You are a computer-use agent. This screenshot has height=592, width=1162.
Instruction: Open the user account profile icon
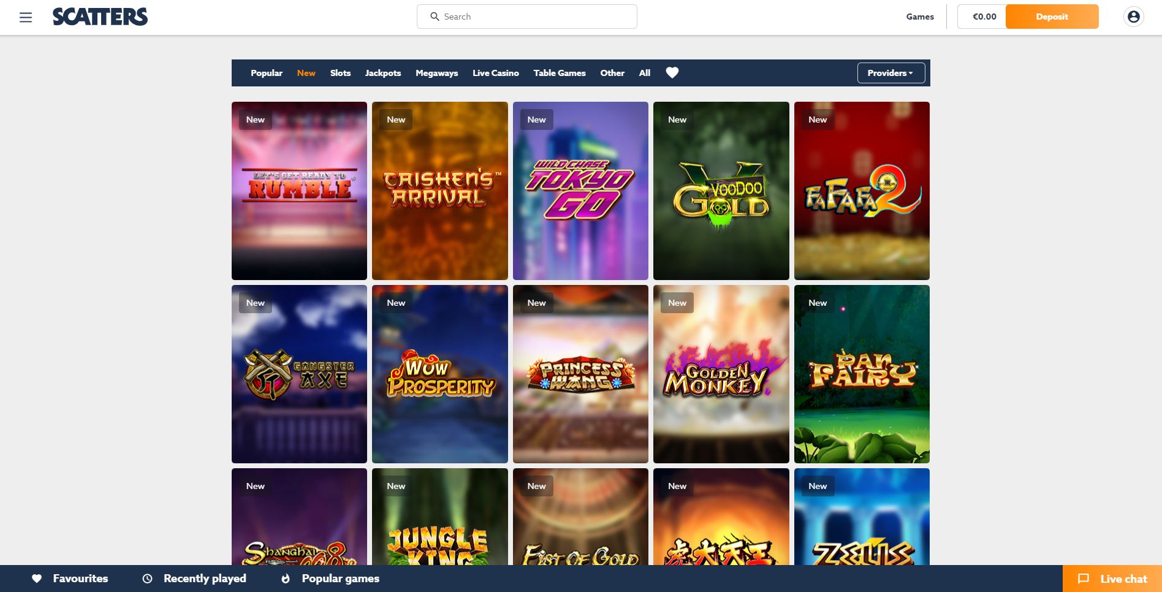click(1133, 17)
